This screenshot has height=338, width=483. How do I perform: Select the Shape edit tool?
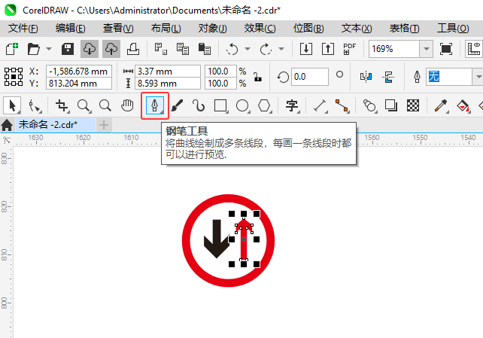[34, 106]
